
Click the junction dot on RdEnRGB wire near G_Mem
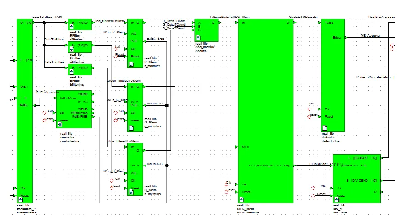[x=167, y=105]
